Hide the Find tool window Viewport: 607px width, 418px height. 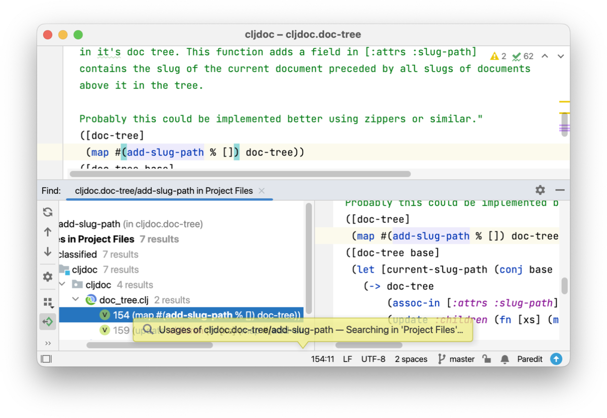[560, 190]
